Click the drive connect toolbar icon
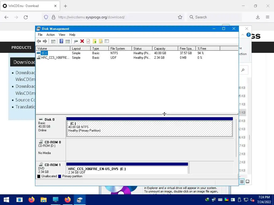The width and height of the screenshot is (274, 205). [76, 41]
